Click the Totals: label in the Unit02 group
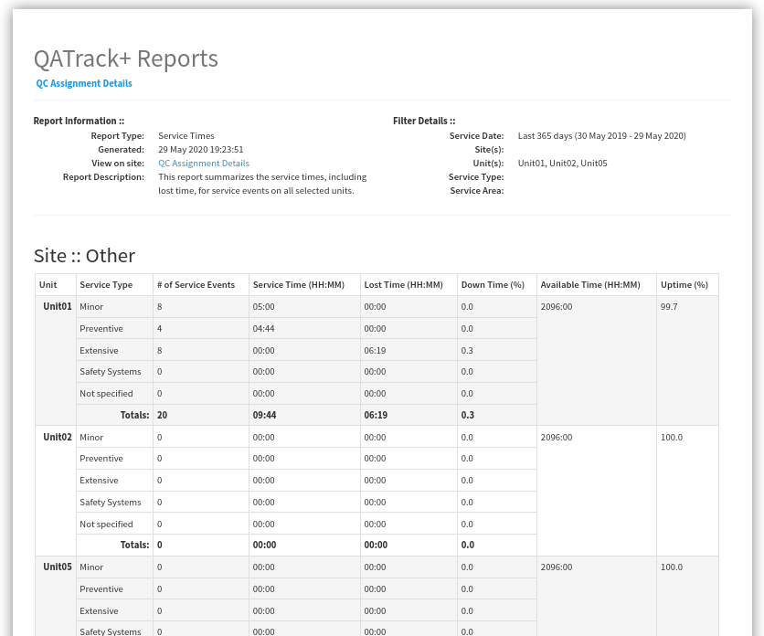Screen dimensions: 764x636 click(x=135, y=545)
